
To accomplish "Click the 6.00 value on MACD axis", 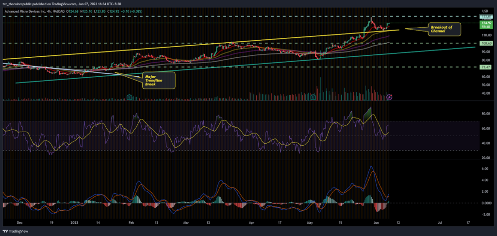I will coord(486,169).
